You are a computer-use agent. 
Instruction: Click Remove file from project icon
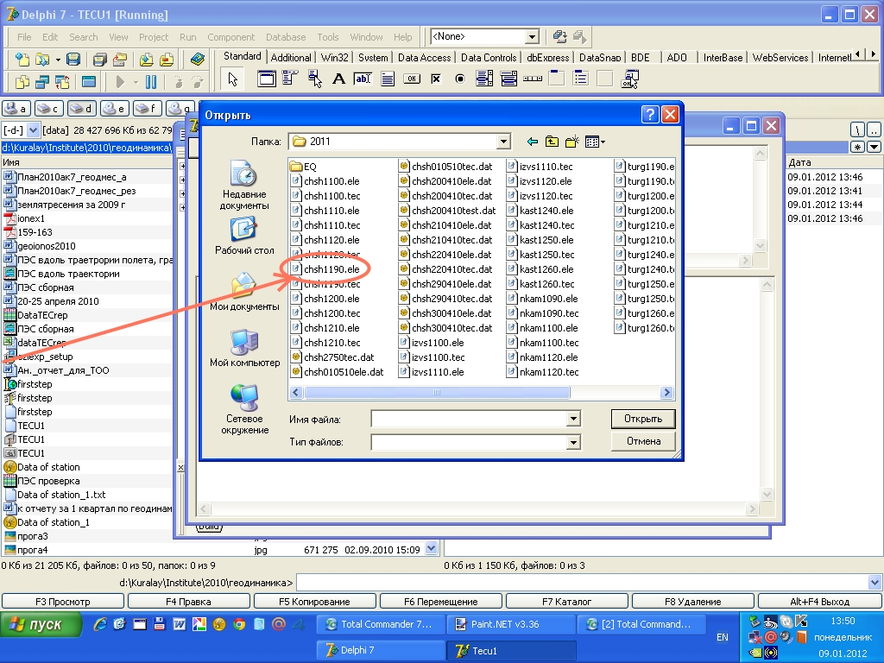167,60
